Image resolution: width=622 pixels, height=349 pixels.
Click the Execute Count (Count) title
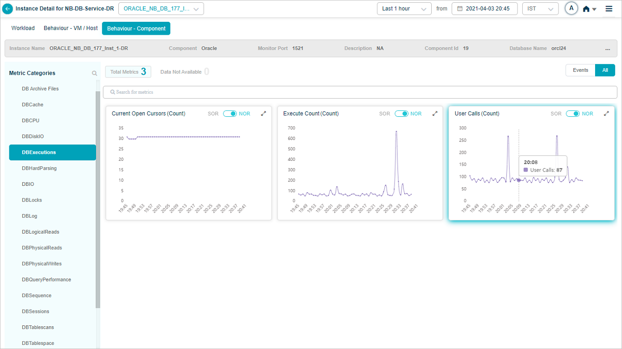click(x=311, y=114)
